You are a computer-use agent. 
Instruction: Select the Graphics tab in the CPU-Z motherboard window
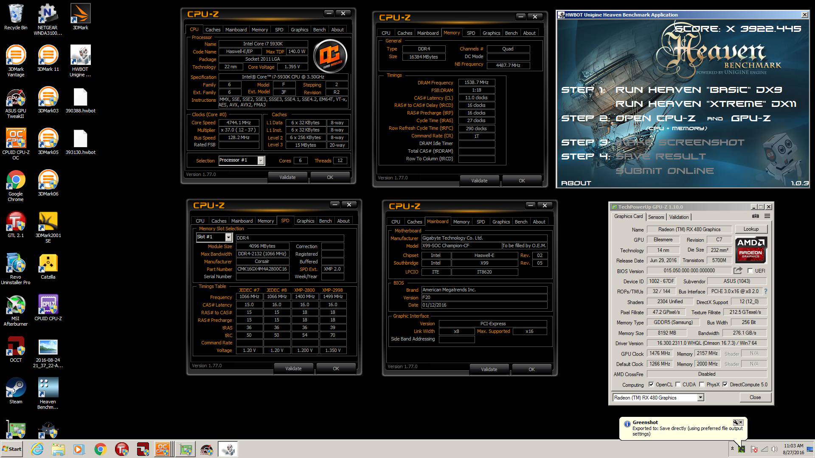pyautogui.click(x=501, y=222)
